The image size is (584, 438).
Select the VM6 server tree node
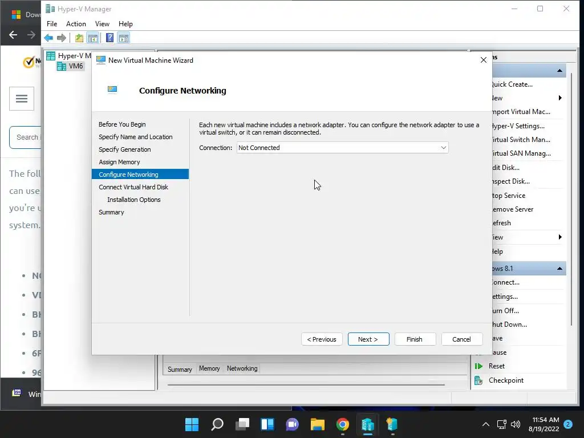(x=70, y=66)
